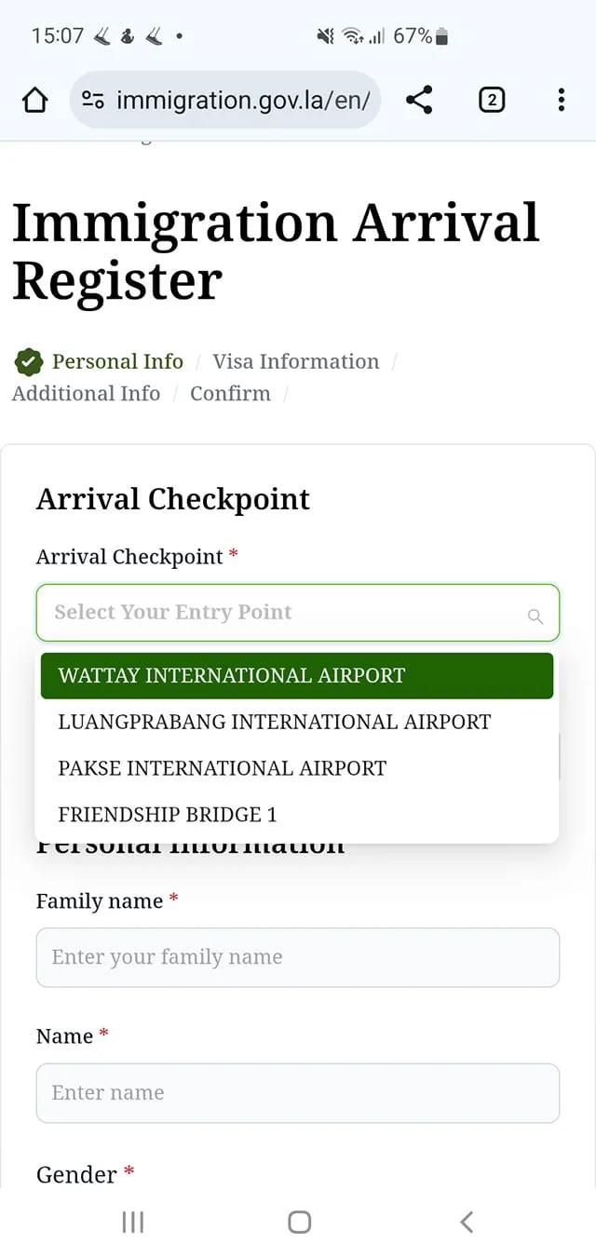The height and width of the screenshot is (1258, 596).
Task: Pick Pakse International Airport from list
Action: click(222, 768)
